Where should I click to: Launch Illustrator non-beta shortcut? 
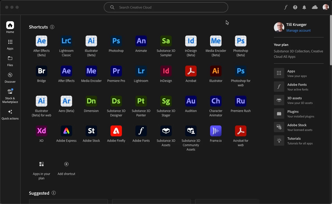[216, 71]
